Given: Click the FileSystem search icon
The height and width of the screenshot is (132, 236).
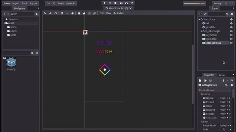Looking at the screenshot, I should (32, 53).
